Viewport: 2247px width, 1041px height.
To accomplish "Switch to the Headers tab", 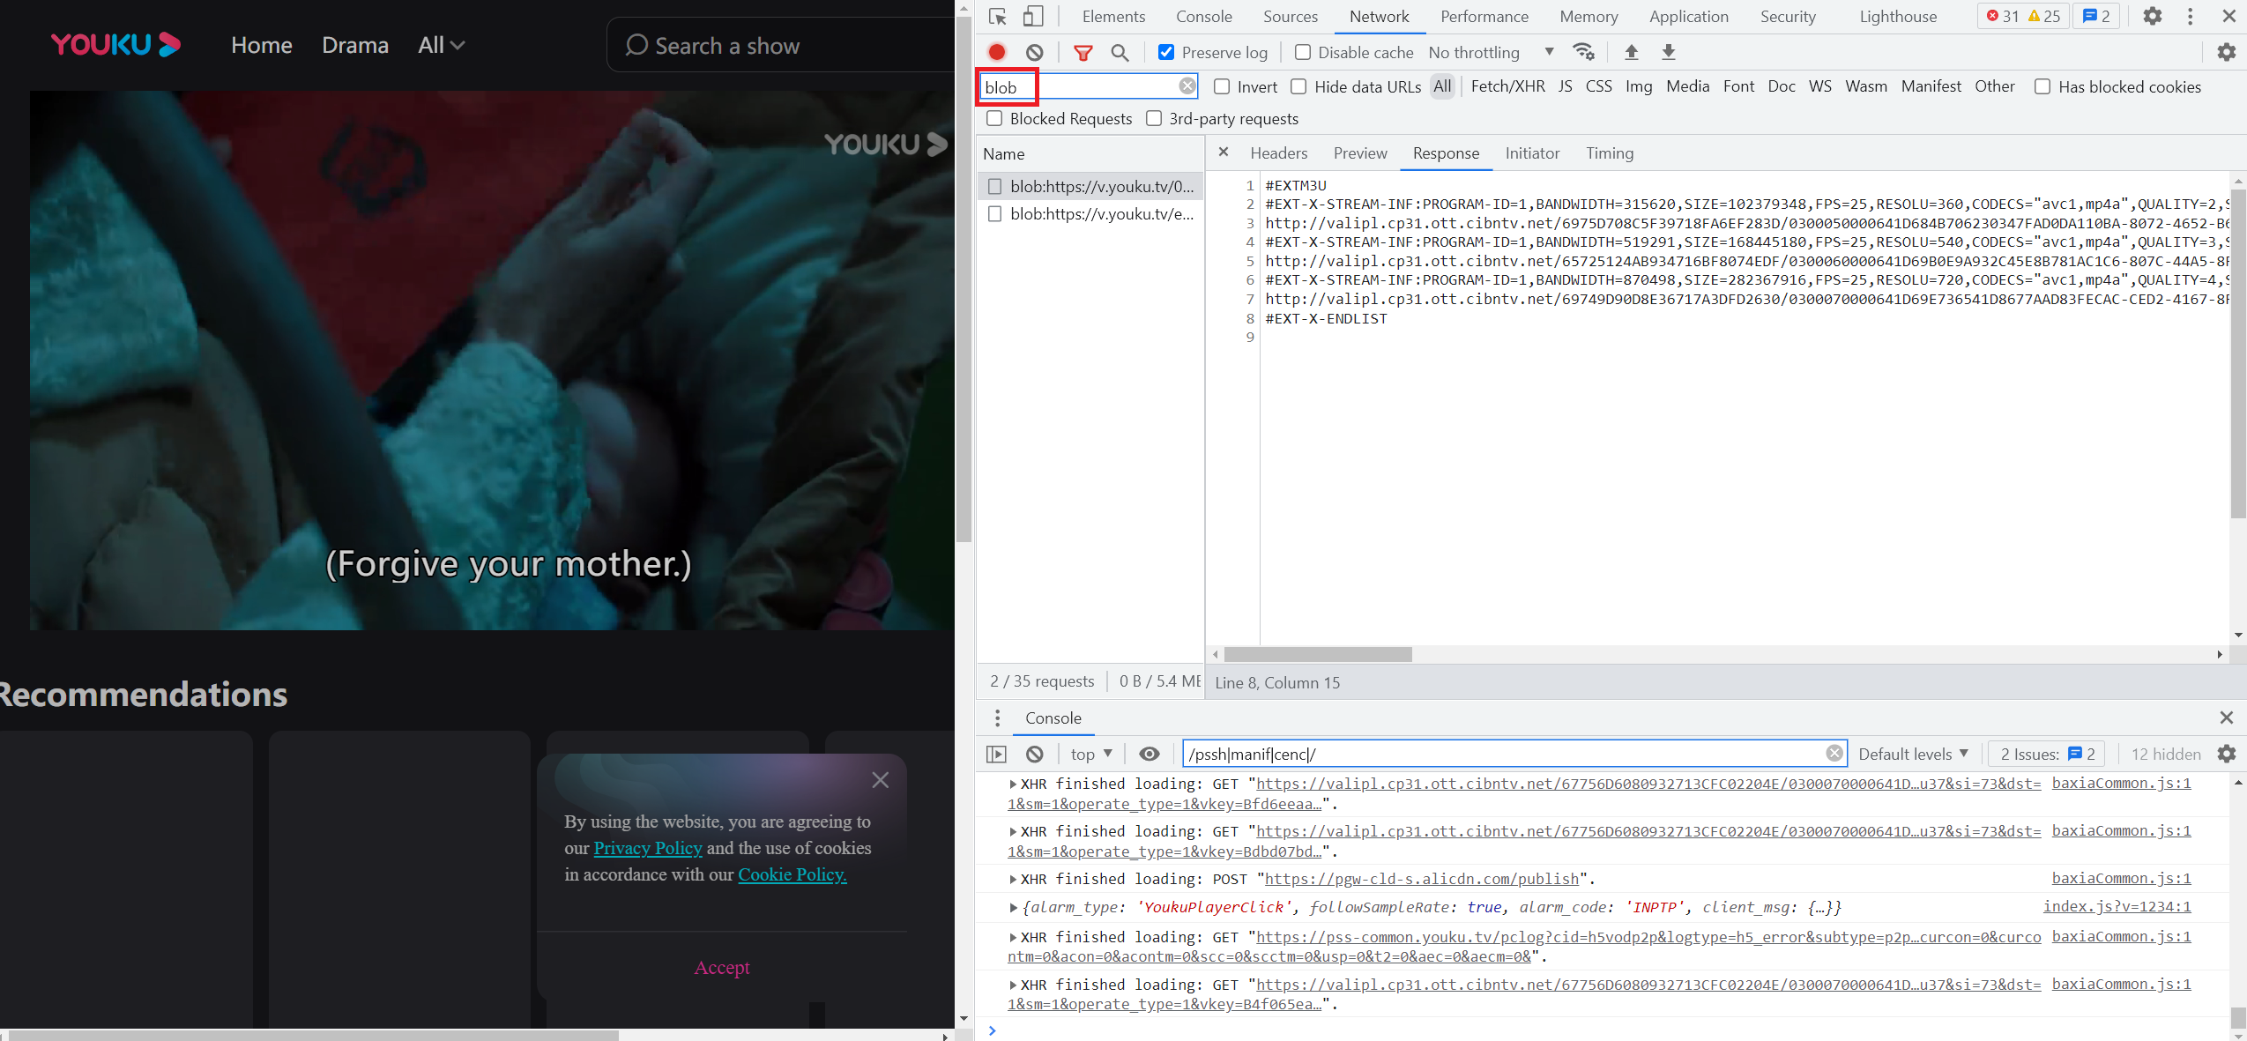I will (1278, 153).
